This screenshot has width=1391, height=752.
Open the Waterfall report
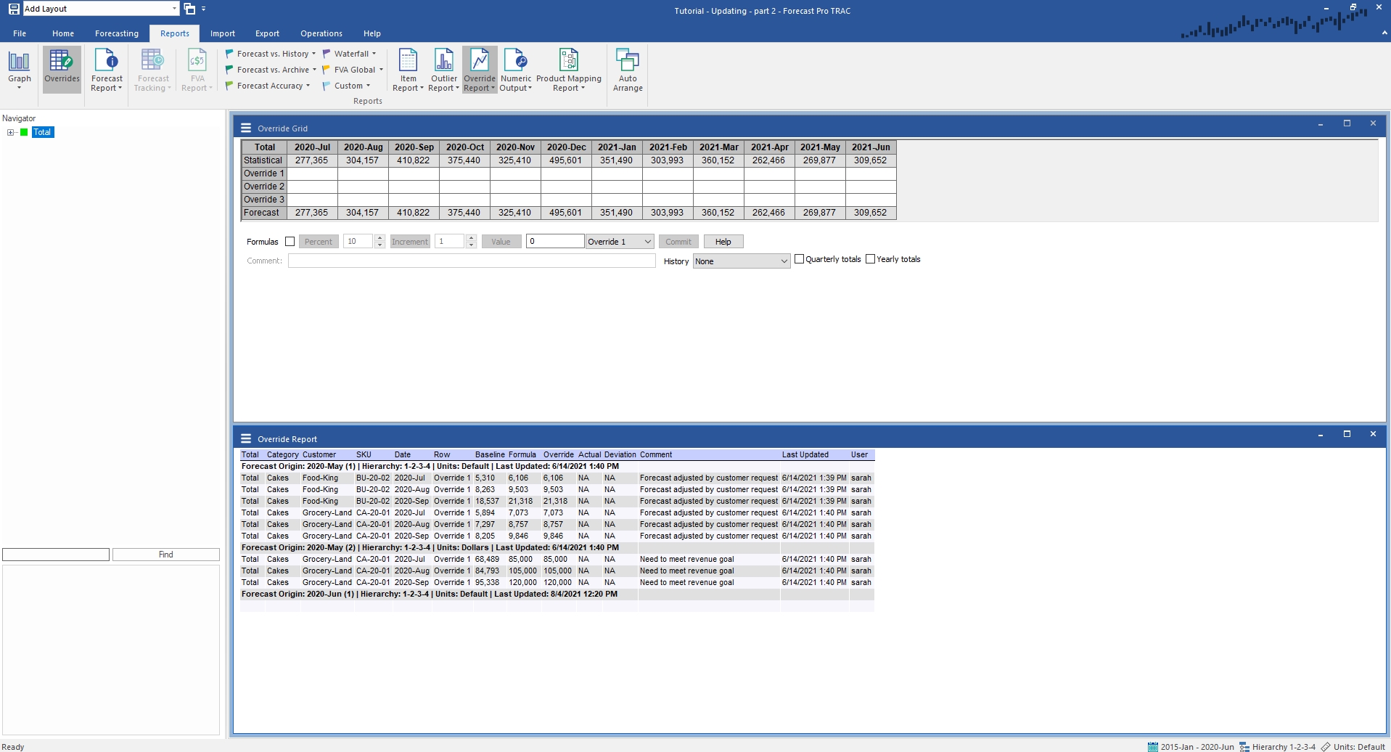coord(349,54)
